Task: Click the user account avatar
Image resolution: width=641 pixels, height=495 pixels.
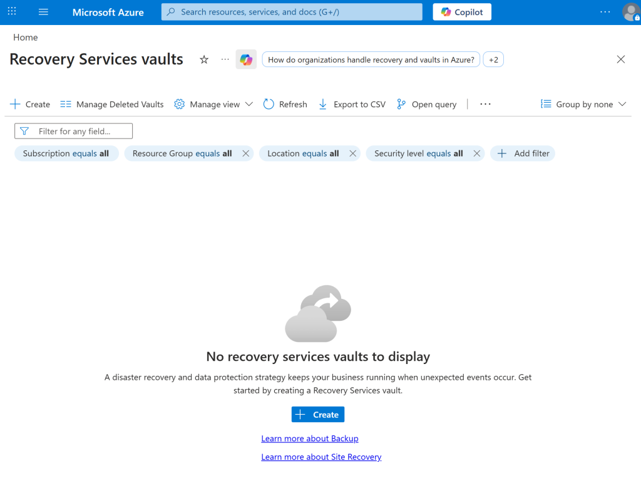Action: coord(630,12)
